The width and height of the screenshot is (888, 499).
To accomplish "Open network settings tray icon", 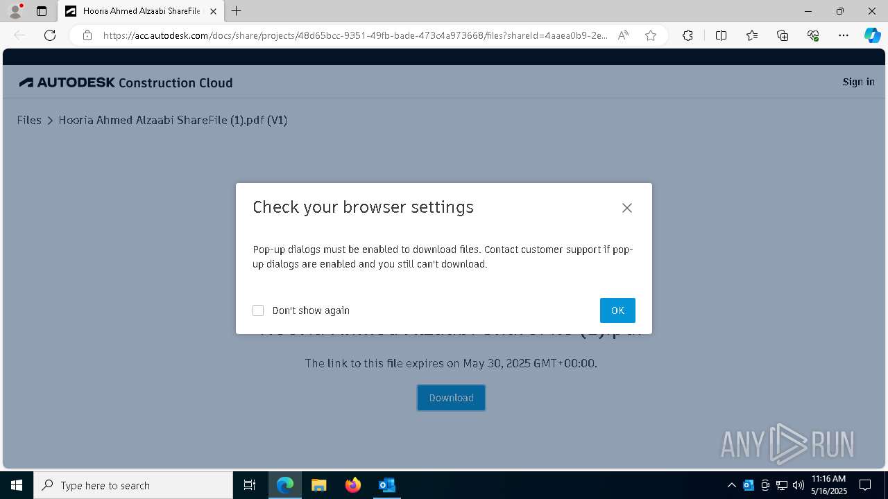I will point(782,485).
